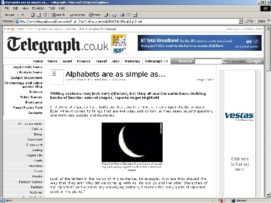Open the Sport navigation tab

point(67,61)
